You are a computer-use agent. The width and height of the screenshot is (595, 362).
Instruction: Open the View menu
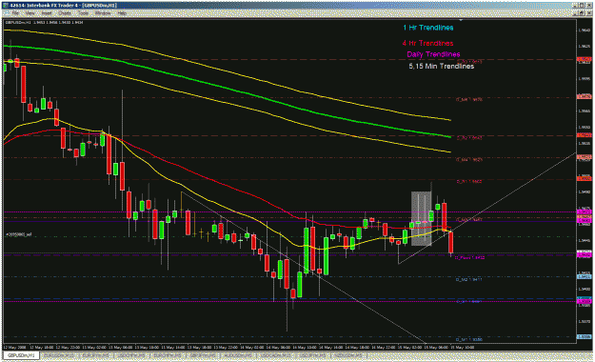click(x=30, y=13)
